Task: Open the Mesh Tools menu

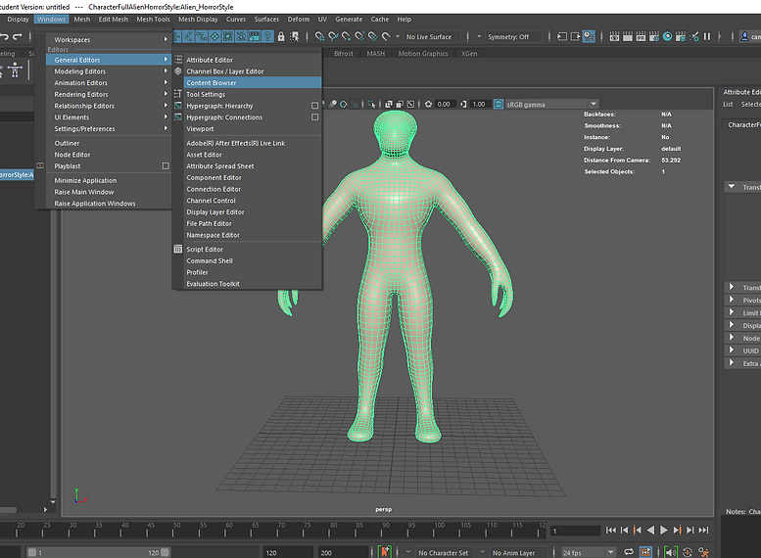Action: click(153, 20)
